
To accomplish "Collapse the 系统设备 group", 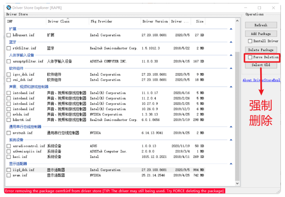I will pos(231,140).
